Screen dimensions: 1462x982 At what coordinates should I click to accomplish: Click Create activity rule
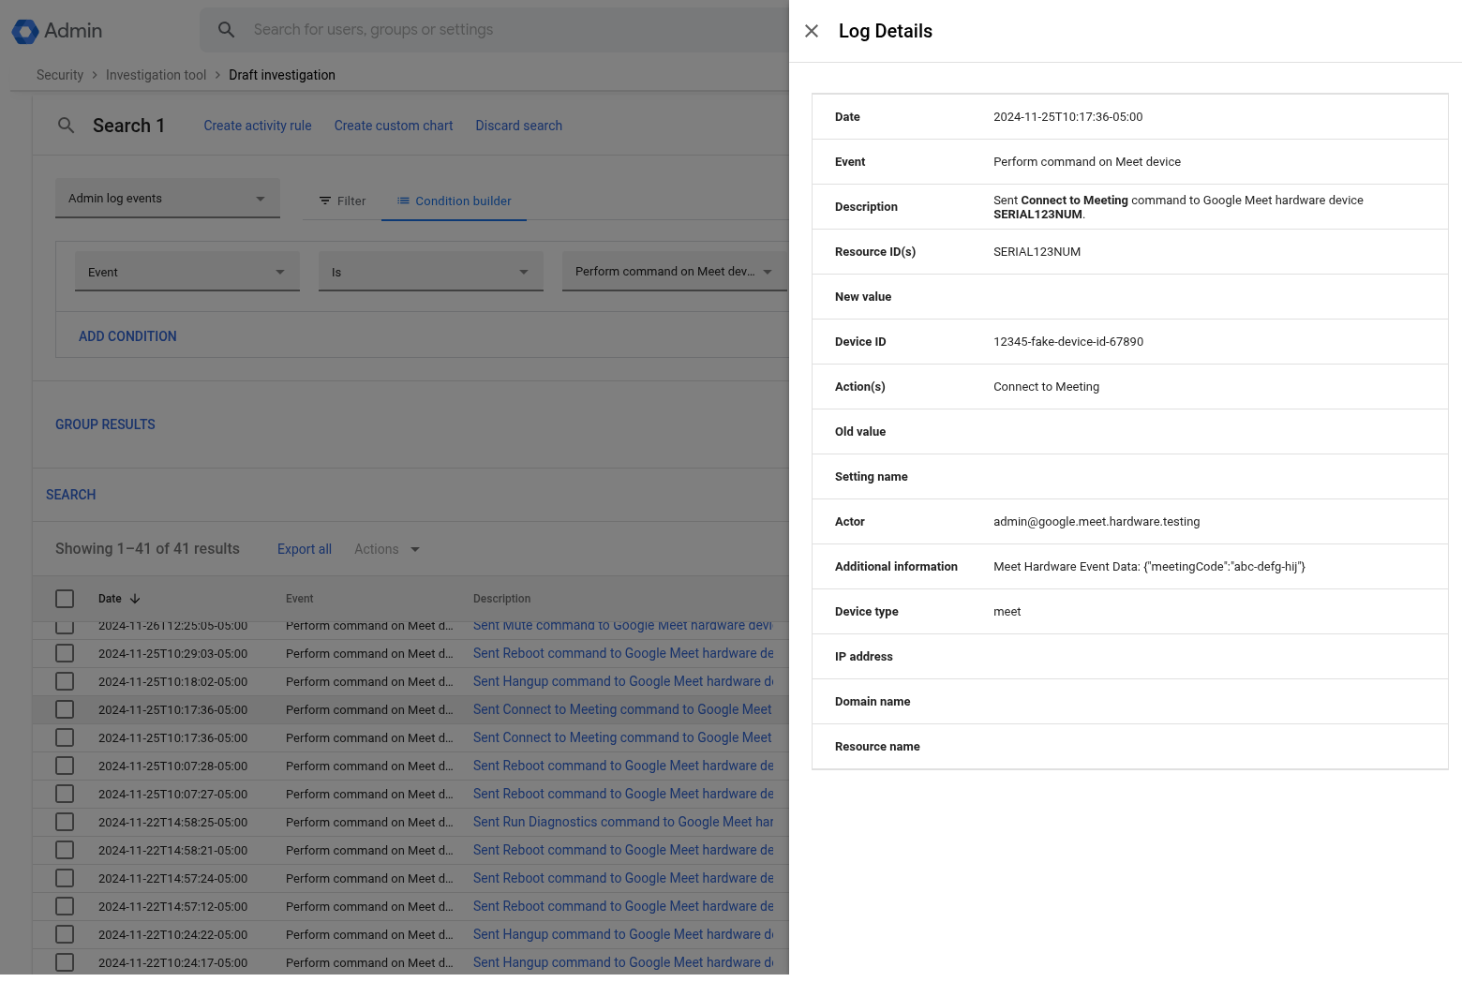(258, 126)
